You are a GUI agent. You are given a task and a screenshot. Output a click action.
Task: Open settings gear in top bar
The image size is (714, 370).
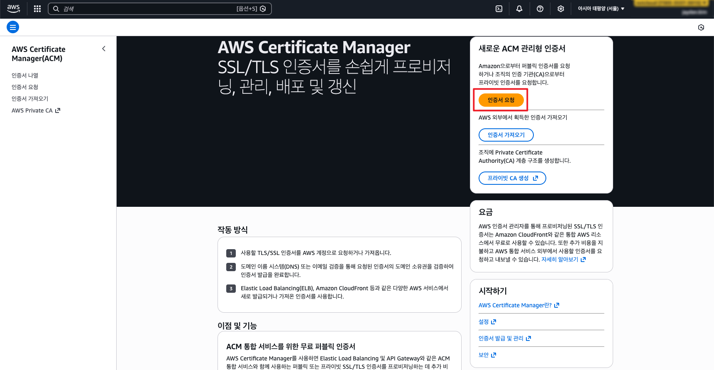pos(561,9)
